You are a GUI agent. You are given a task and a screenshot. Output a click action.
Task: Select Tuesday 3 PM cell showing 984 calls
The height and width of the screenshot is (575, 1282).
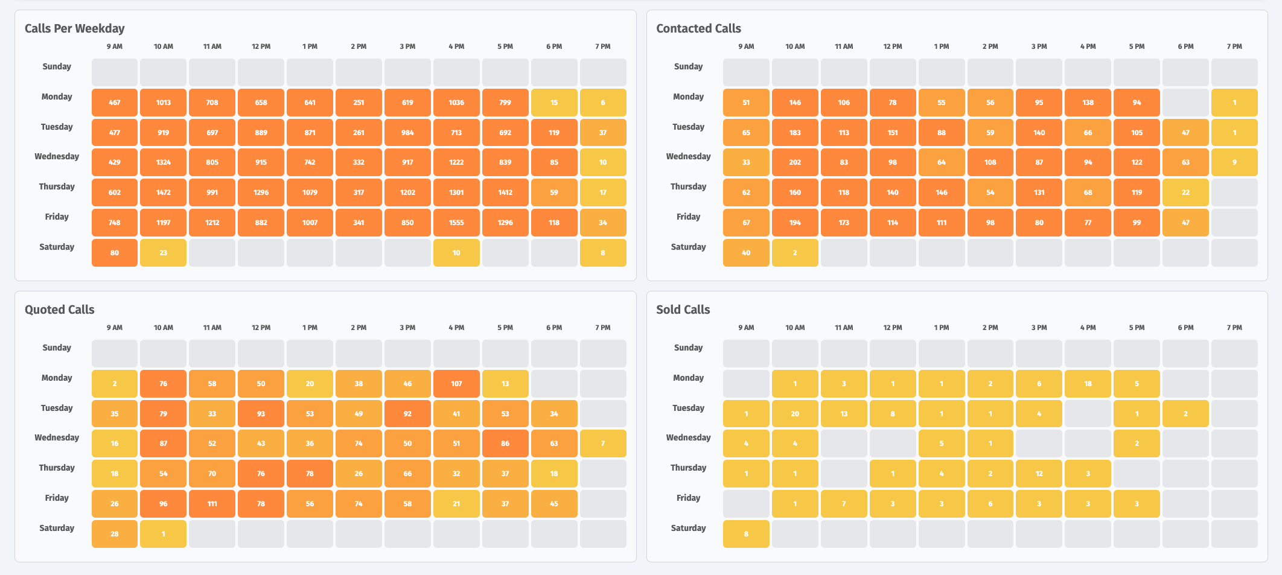pyautogui.click(x=407, y=133)
